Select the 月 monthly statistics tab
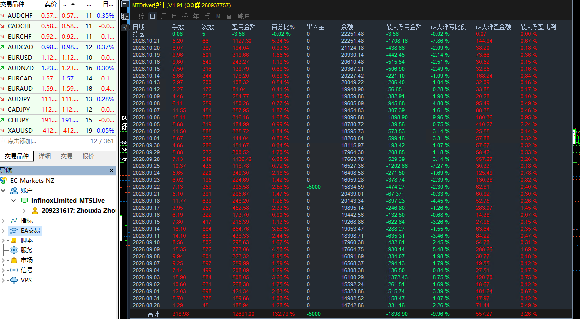580x319 pixels. point(174,16)
